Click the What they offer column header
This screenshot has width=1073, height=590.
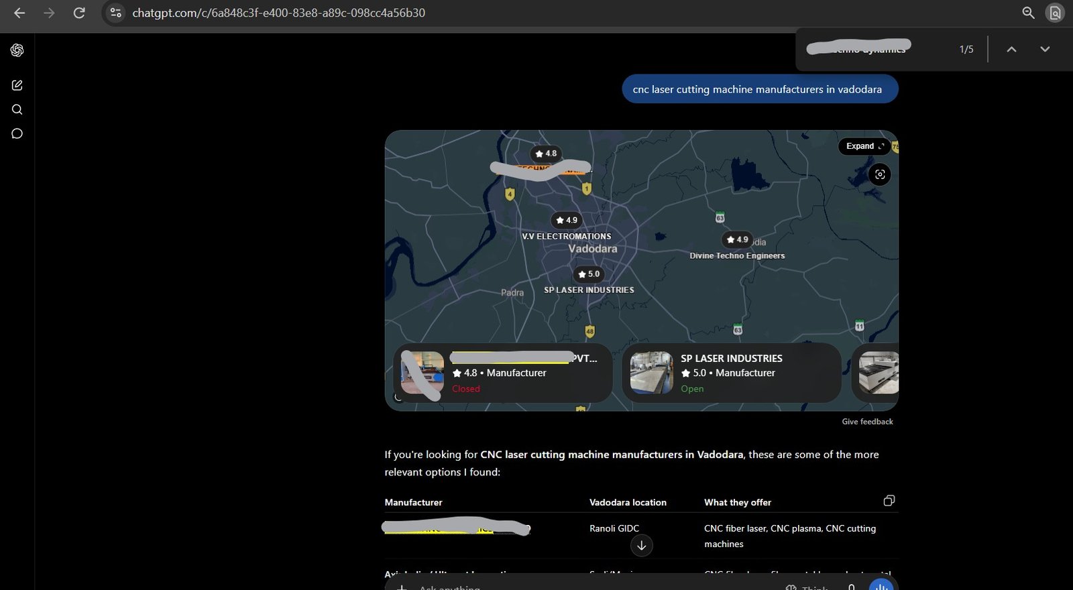point(738,502)
